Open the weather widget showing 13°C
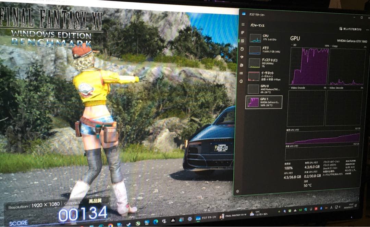Viewport: 370px width, 227px height. click(259, 213)
